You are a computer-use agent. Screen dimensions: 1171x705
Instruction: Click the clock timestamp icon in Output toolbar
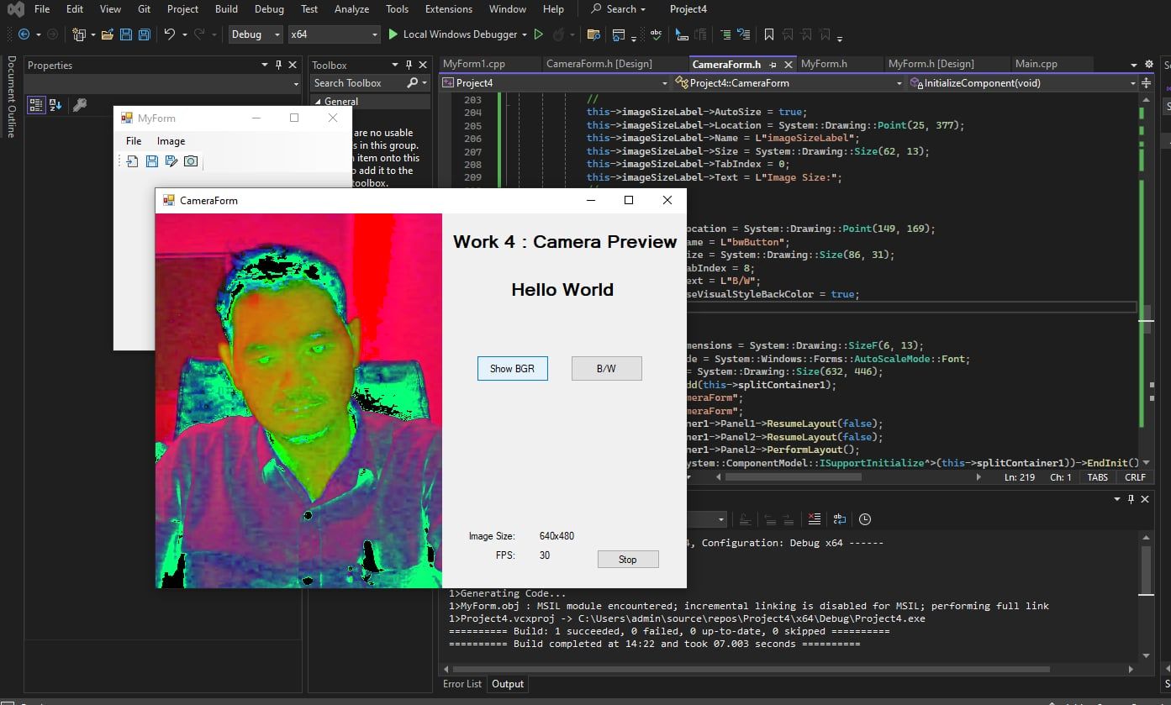(864, 519)
